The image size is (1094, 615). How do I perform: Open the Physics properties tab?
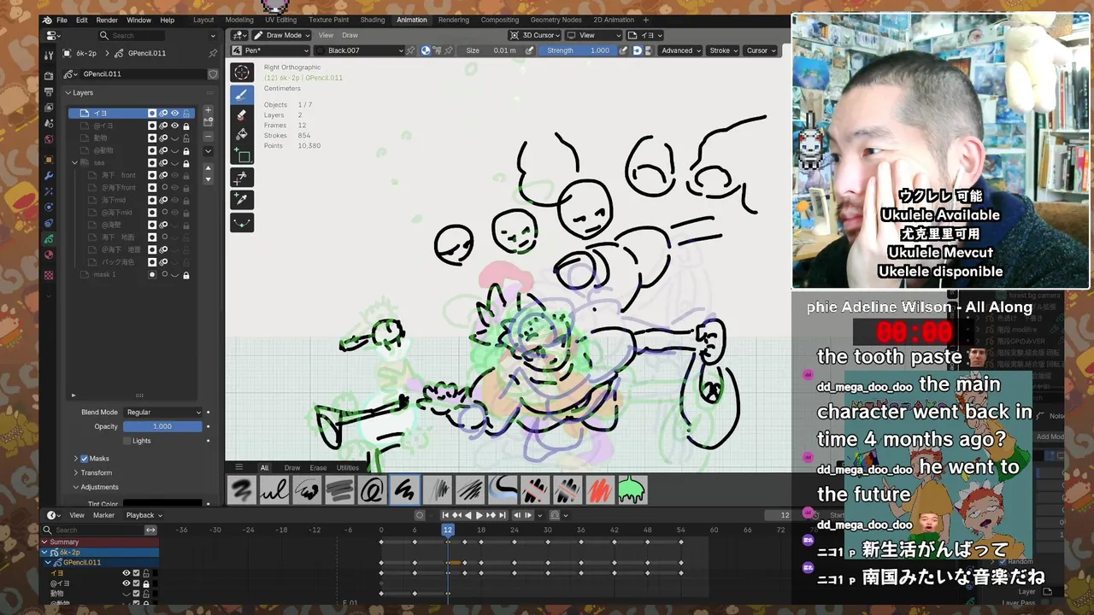click(x=49, y=207)
